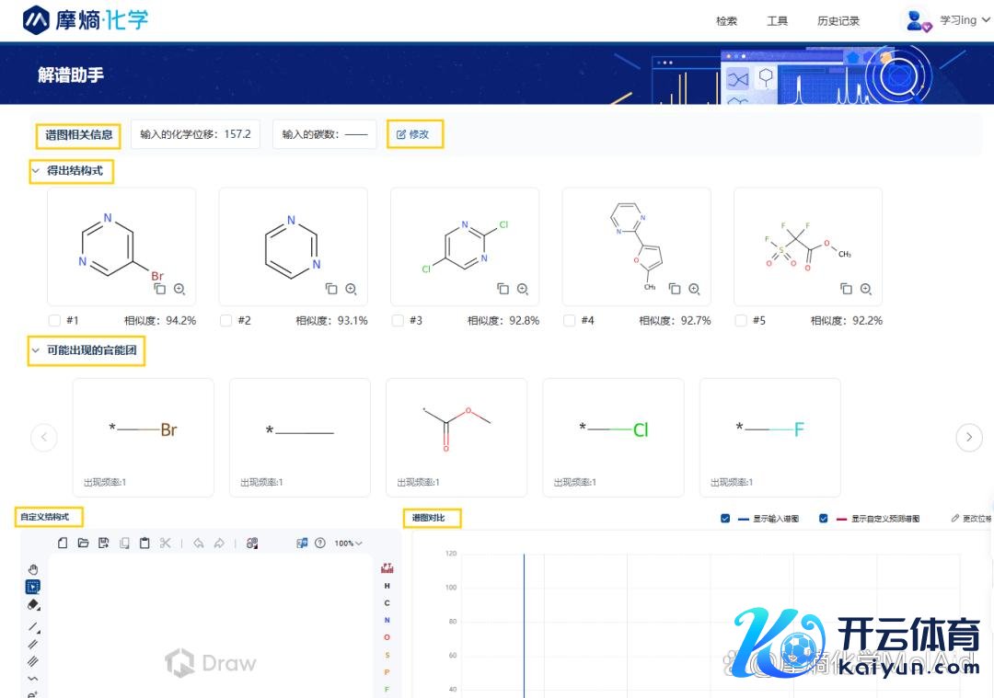The height and width of the screenshot is (698, 994).
Task: Collapse the 得出结构式 section
Action: click(37, 171)
